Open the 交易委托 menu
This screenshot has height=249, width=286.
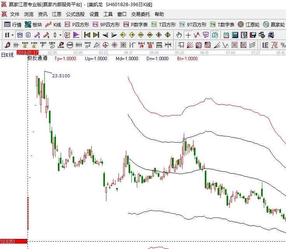[x=141, y=14]
